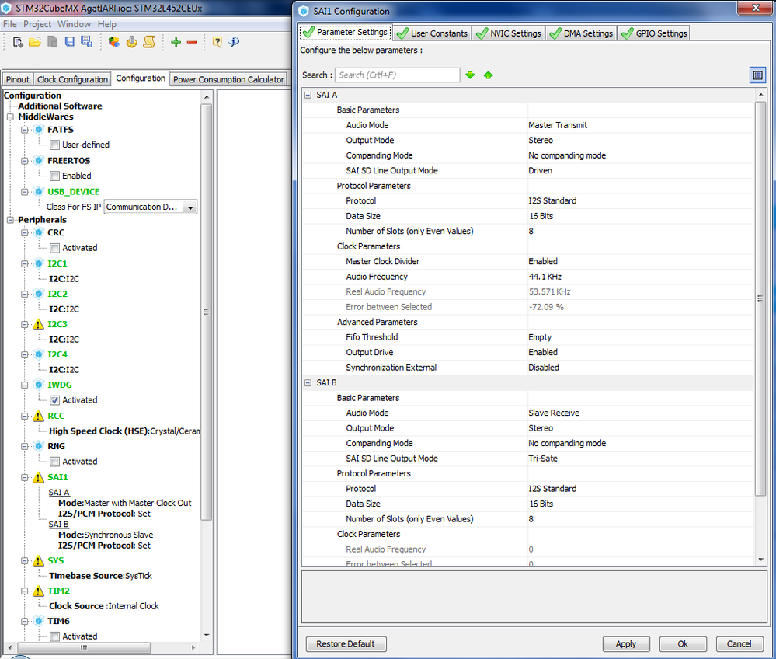The width and height of the screenshot is (776, 659).
Task: Click the hexagon icon beside I2C1
Action: pyautogui.click(x=39, y=263)
